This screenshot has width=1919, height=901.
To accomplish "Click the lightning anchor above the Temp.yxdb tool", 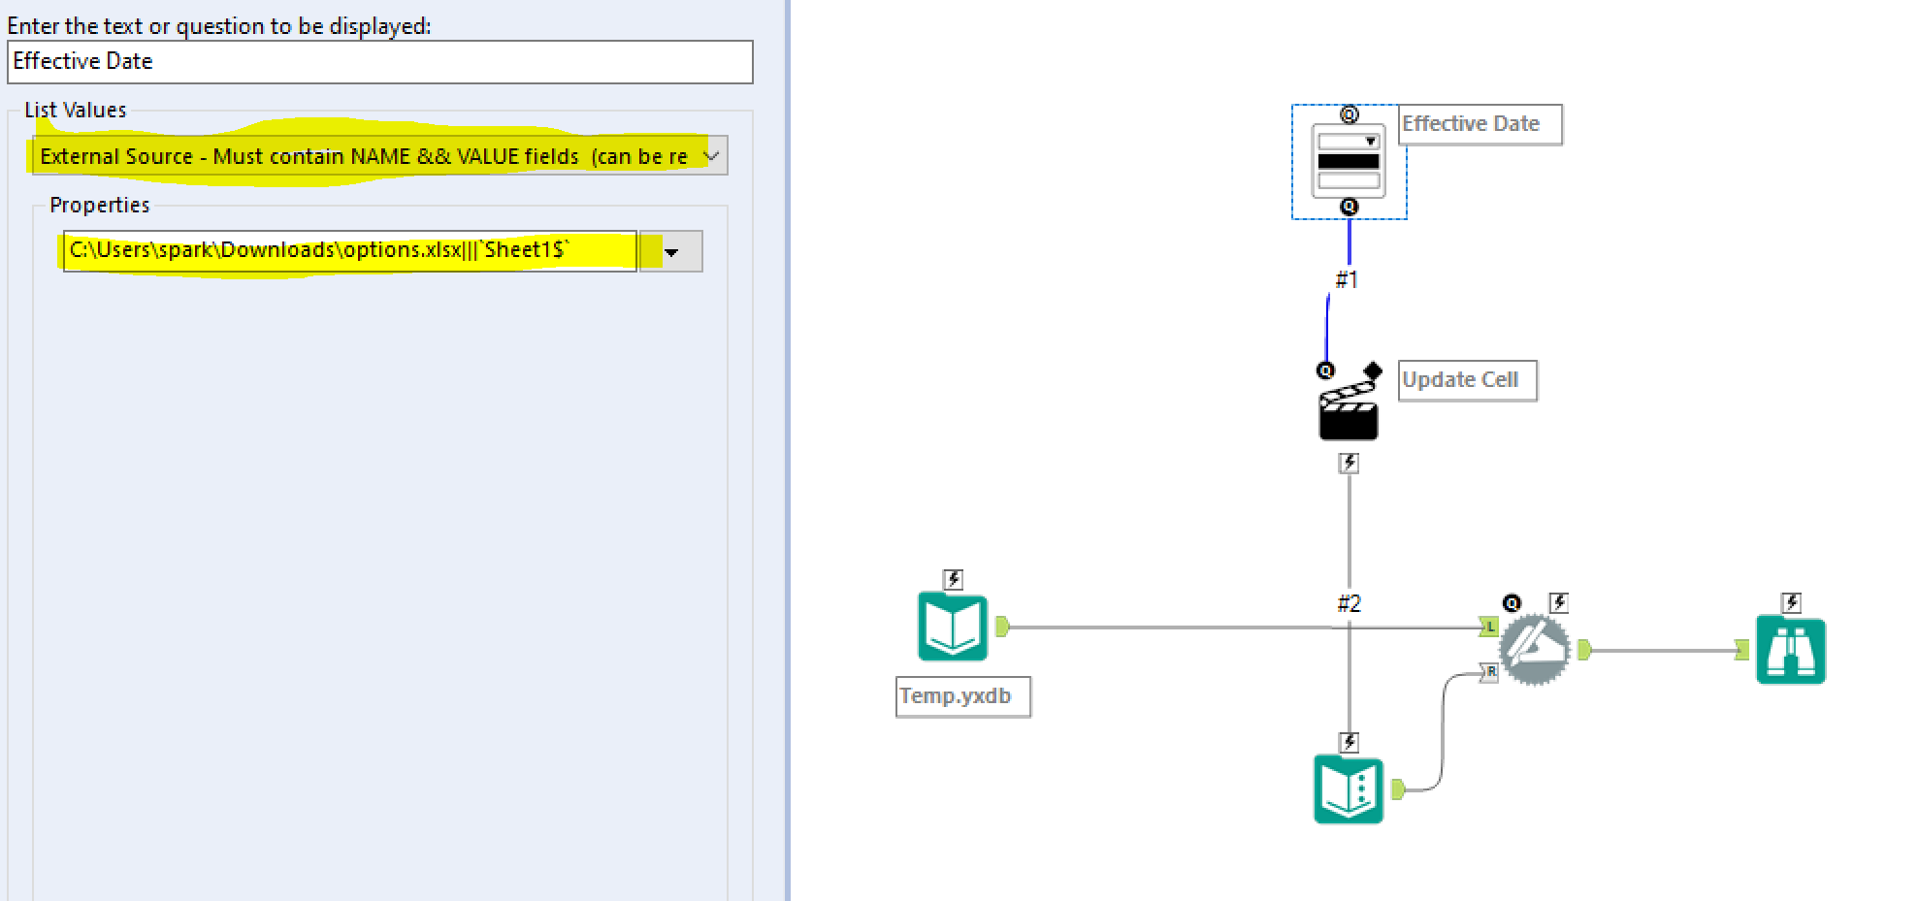I will coord(952,579).
